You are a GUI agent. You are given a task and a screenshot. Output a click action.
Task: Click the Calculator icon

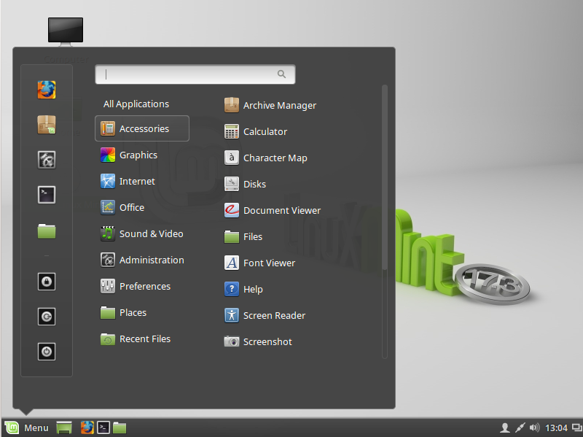coord(232,131)
